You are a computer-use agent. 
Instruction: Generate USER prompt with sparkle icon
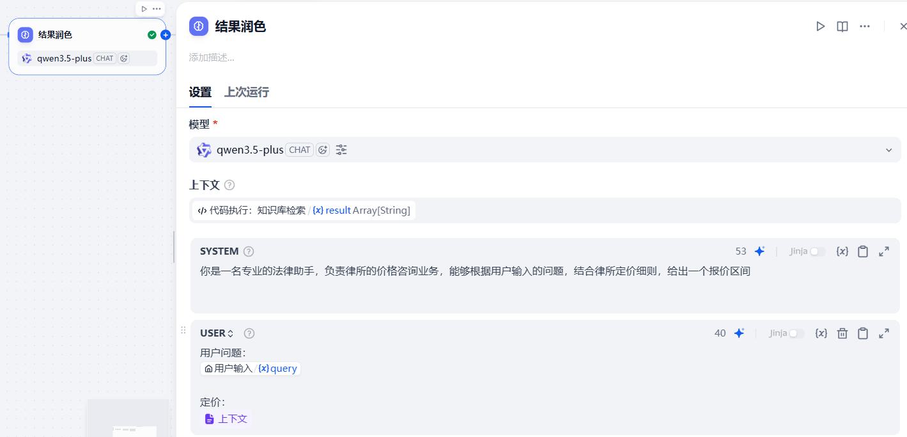tap(739, 333)
